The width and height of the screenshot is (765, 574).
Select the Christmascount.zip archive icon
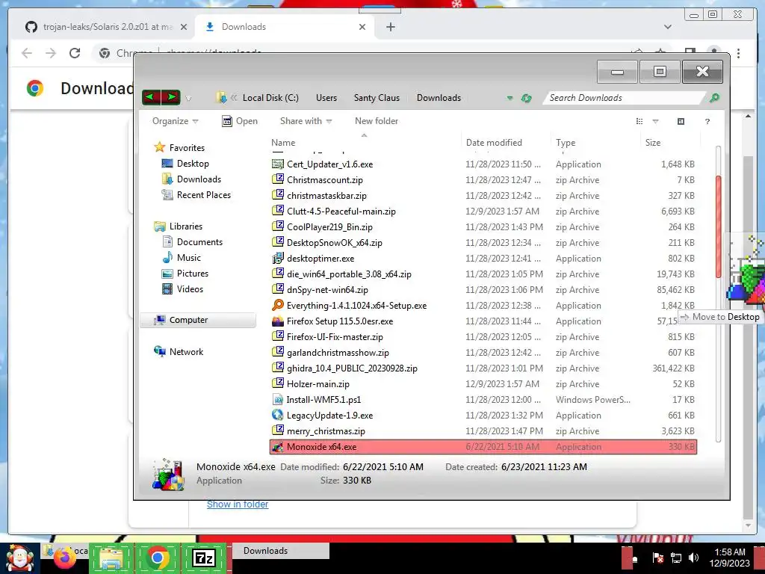(x=278, y=179)
